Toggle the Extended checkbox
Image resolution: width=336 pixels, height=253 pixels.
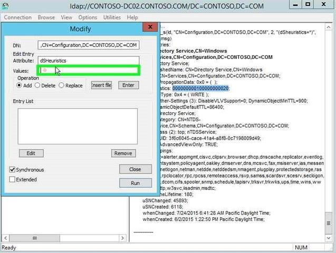click(12, 179)
